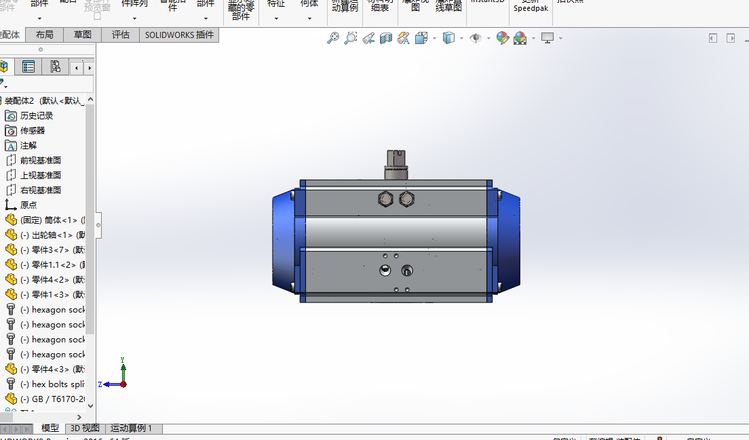The width and height of the screenshot is (749, 440).
Task: Click the output shaft on top of actuator
Action: click(396, 165)
